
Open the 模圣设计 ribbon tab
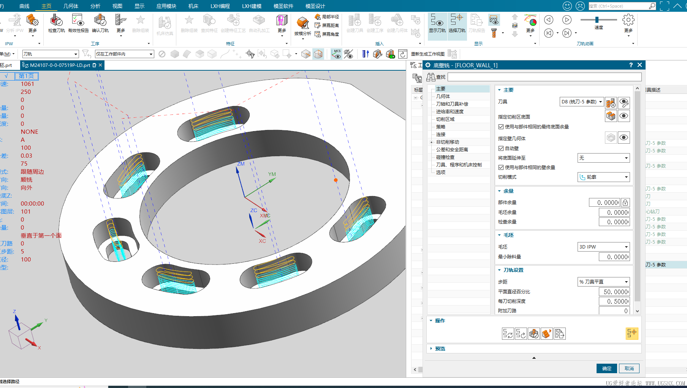pyautogui.click(x=315, y=6)
